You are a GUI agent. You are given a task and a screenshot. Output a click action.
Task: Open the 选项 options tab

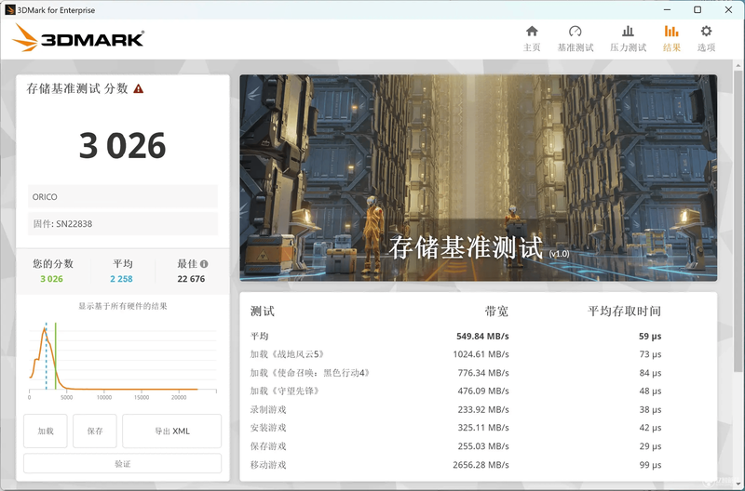(x=706, y=39)
